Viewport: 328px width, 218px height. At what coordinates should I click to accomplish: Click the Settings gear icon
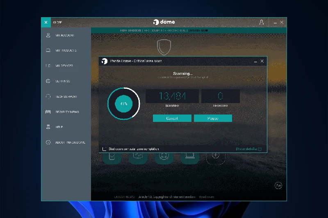tap(48, 81)
